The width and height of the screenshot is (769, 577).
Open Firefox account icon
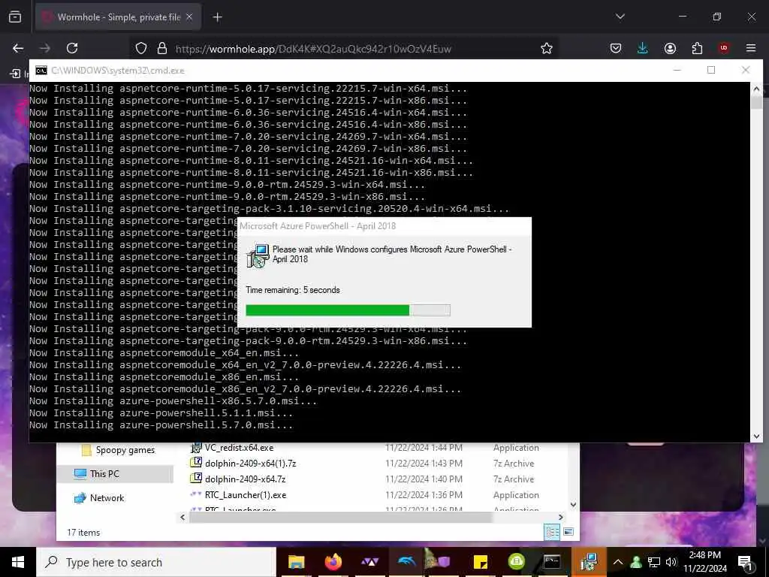pyautogui.click(x=670, y=48)
